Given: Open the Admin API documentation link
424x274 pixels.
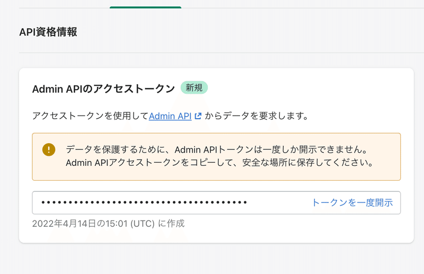Looking at the screenshot, I should click(x=170, y=116).
